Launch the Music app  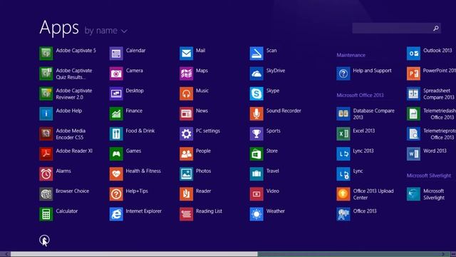click(195, 94)
